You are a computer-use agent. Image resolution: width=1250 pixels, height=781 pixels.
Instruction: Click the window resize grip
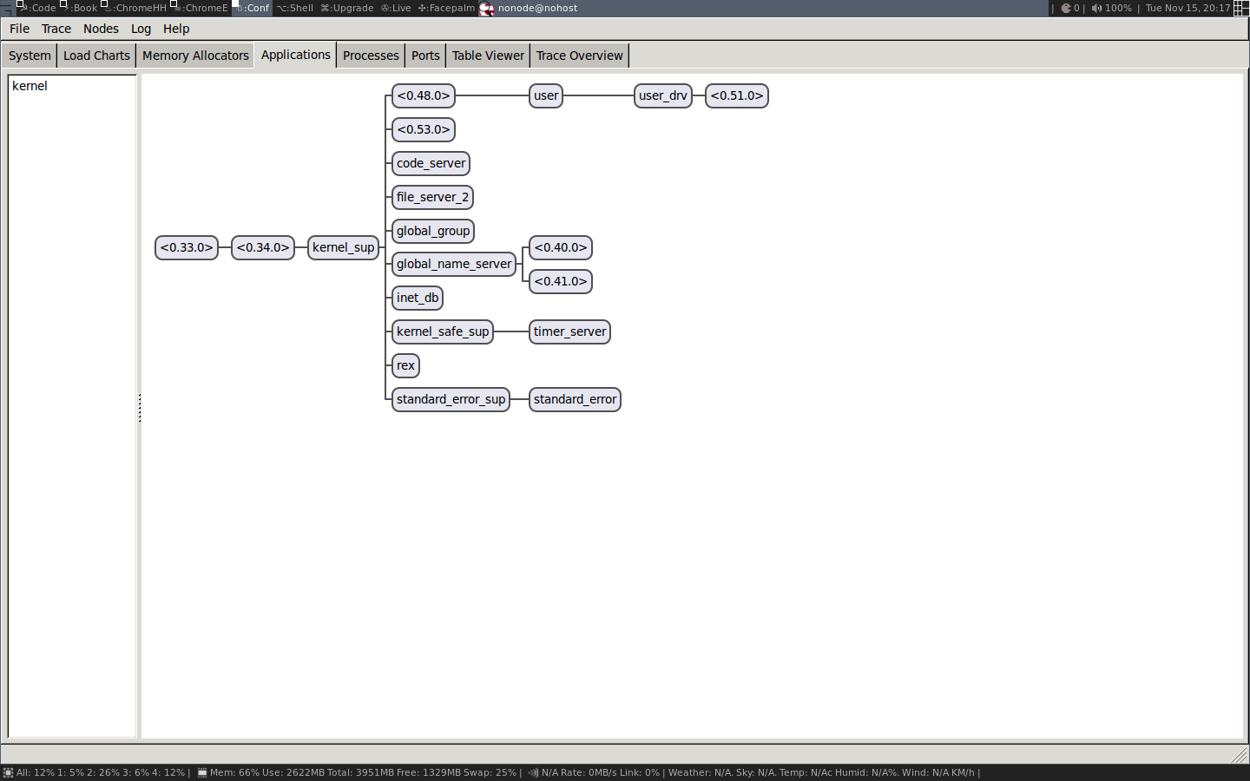1240,755
